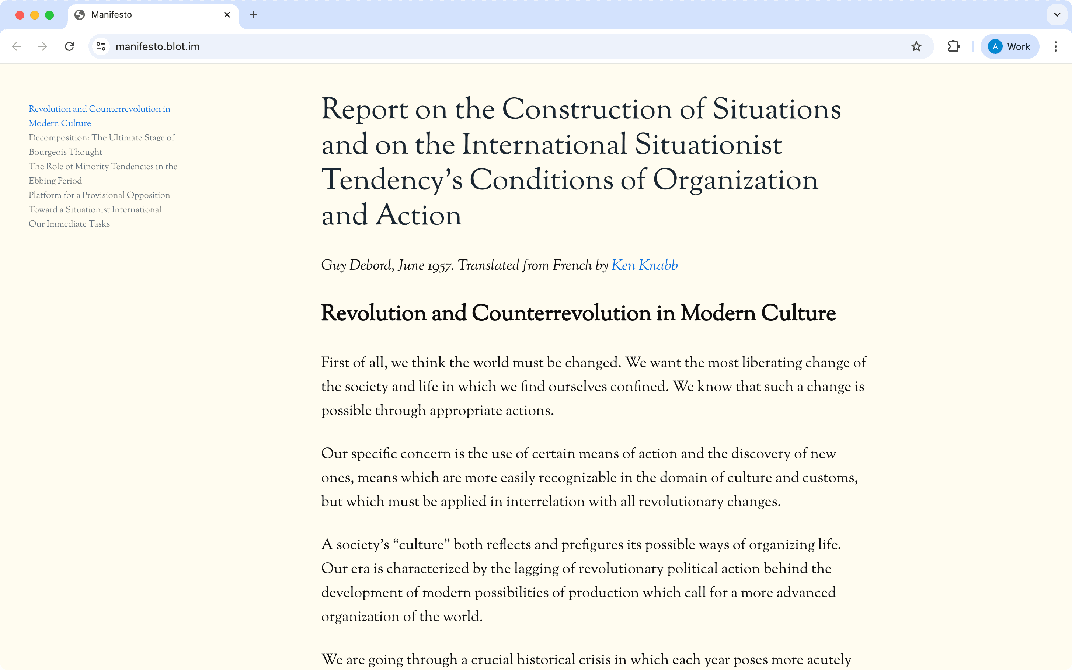Go to Toward a Situationist International

coord(95,209)
